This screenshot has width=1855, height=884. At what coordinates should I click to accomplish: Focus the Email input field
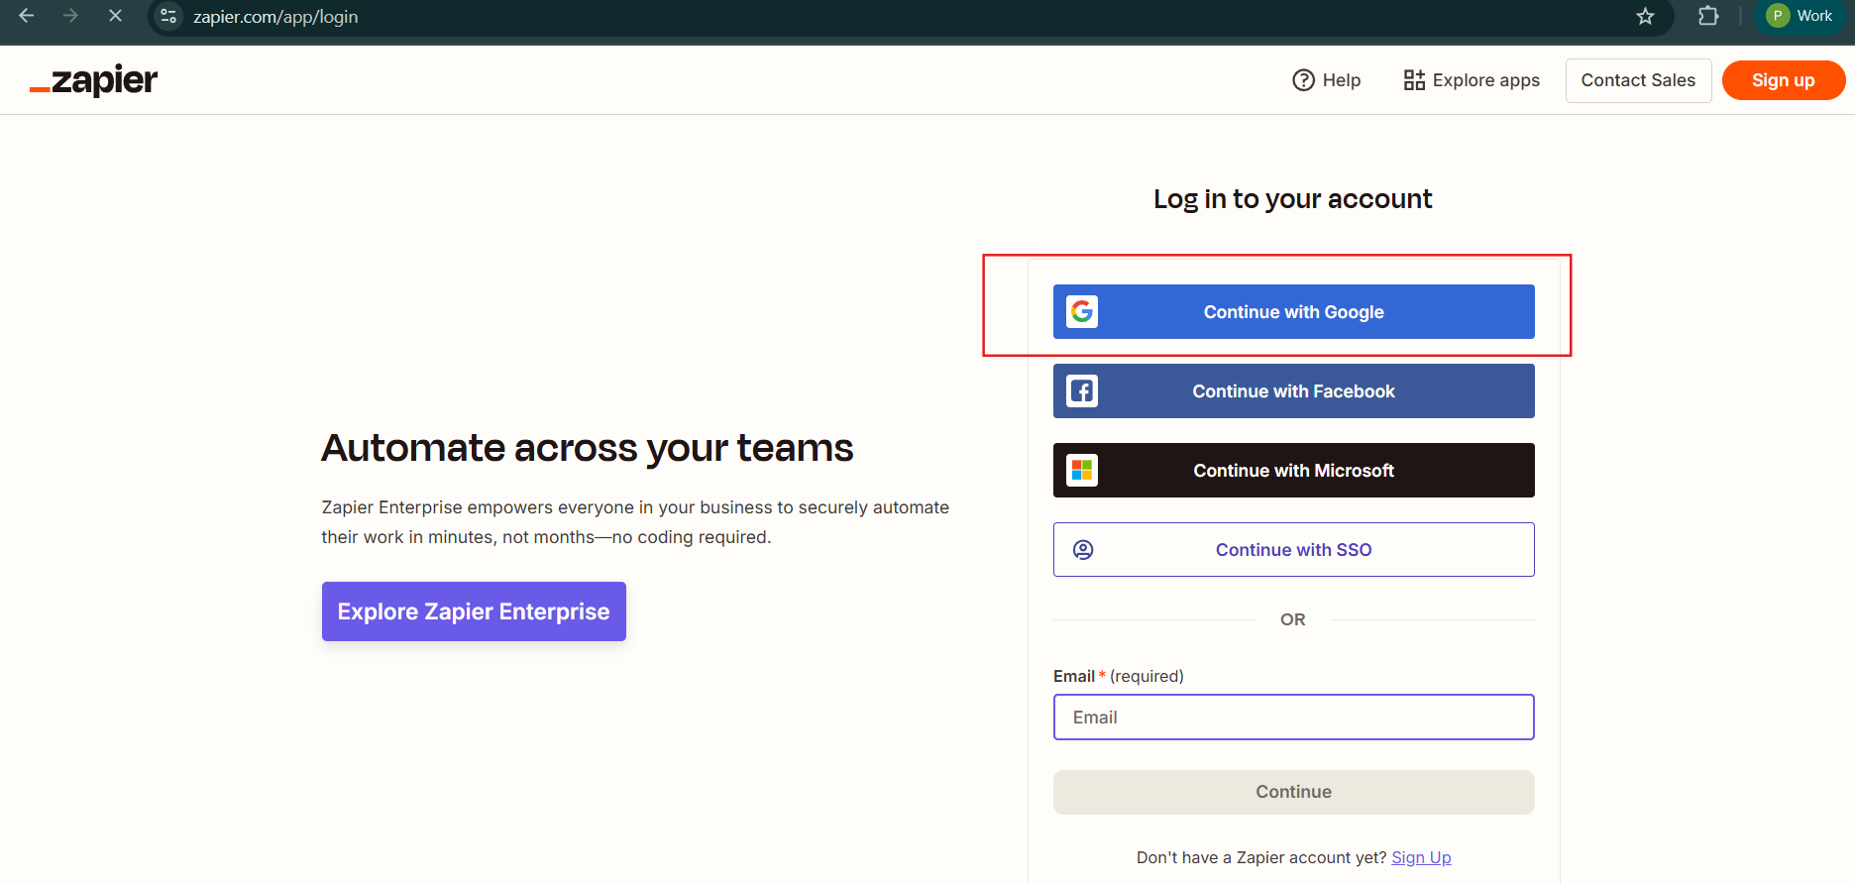click(1293, 717)
